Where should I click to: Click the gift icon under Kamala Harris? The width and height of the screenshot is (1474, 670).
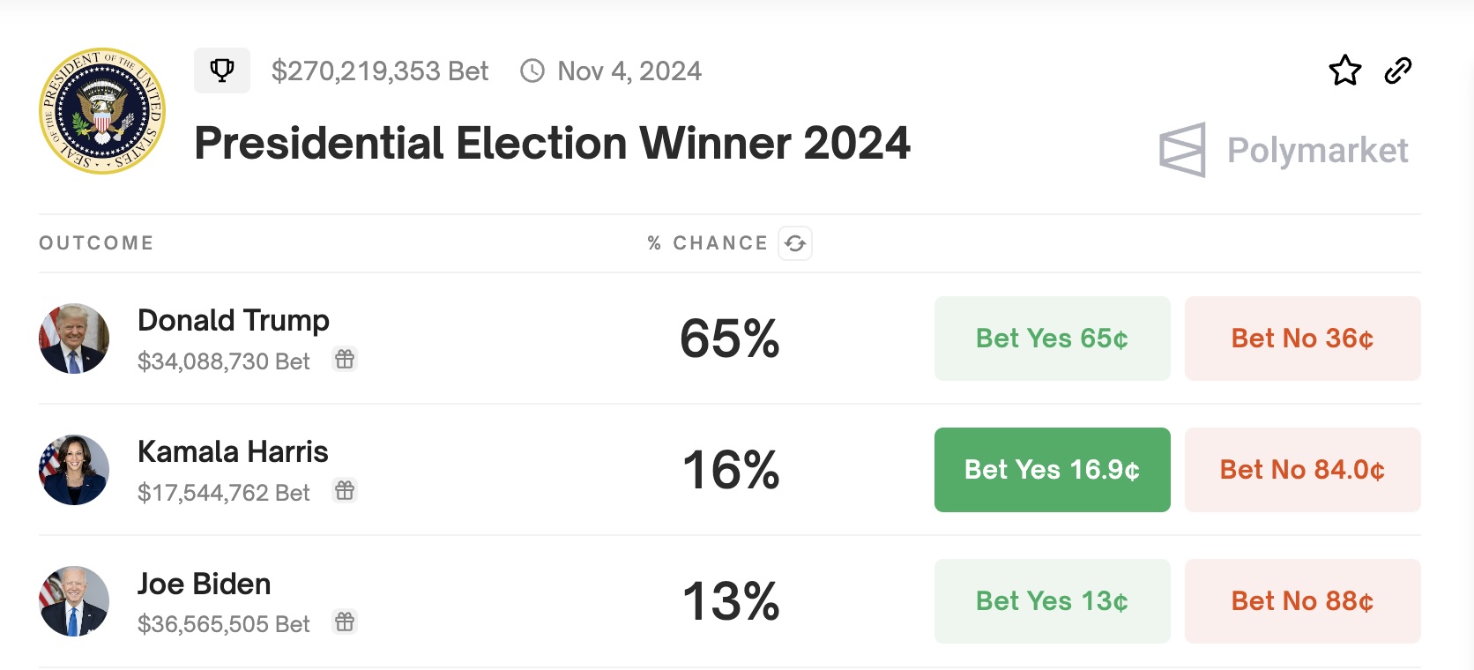click(x=345, y=491)
